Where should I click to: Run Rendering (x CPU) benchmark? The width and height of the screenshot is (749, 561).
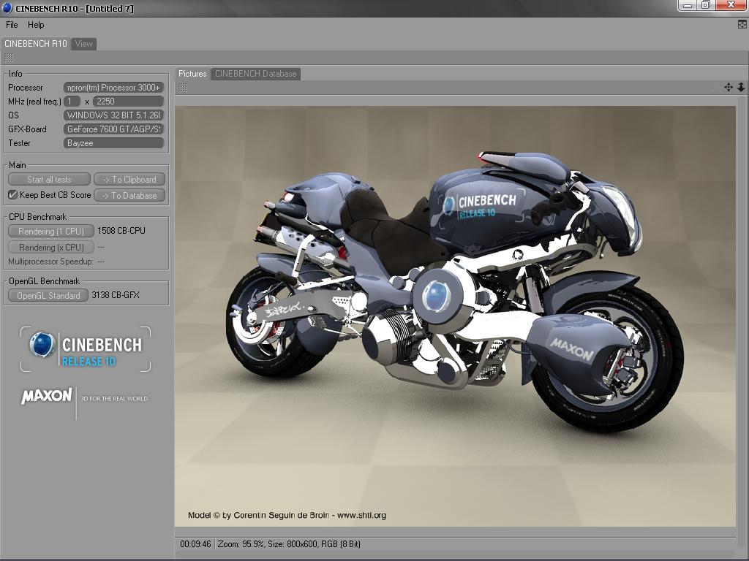[51, 248]
